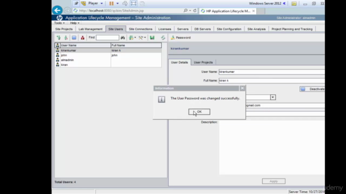Open the Tools menu
The height and width of the screenshot is (194, 346).
(59, 23)
